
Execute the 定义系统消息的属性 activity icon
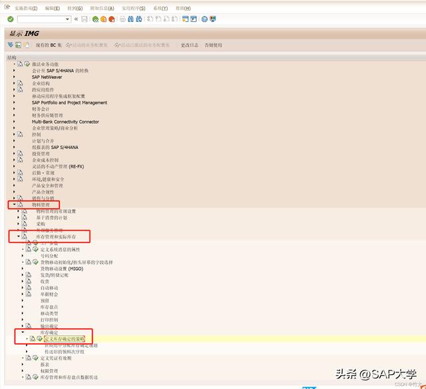point(35,249)
